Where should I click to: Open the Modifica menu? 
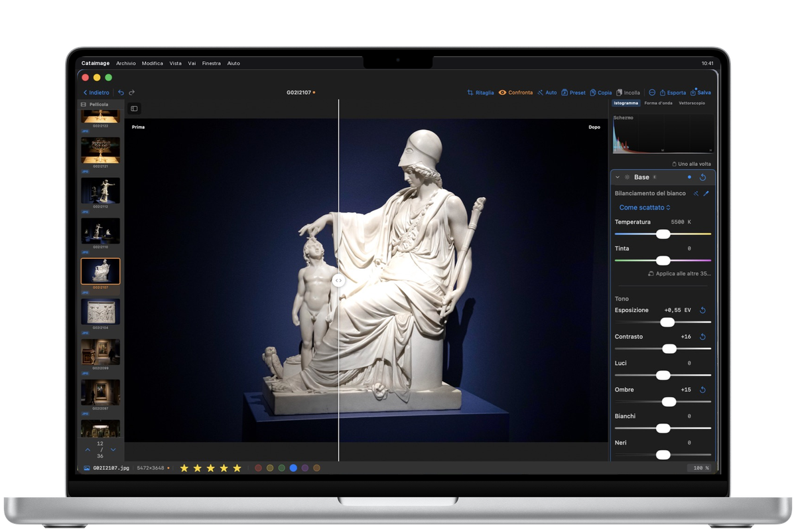(x=153, y=63)
